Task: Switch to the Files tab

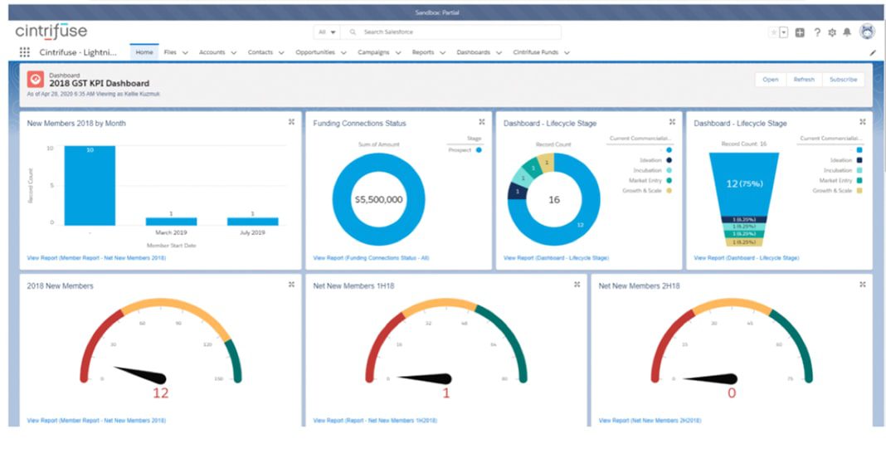Action: pos(170,52)
